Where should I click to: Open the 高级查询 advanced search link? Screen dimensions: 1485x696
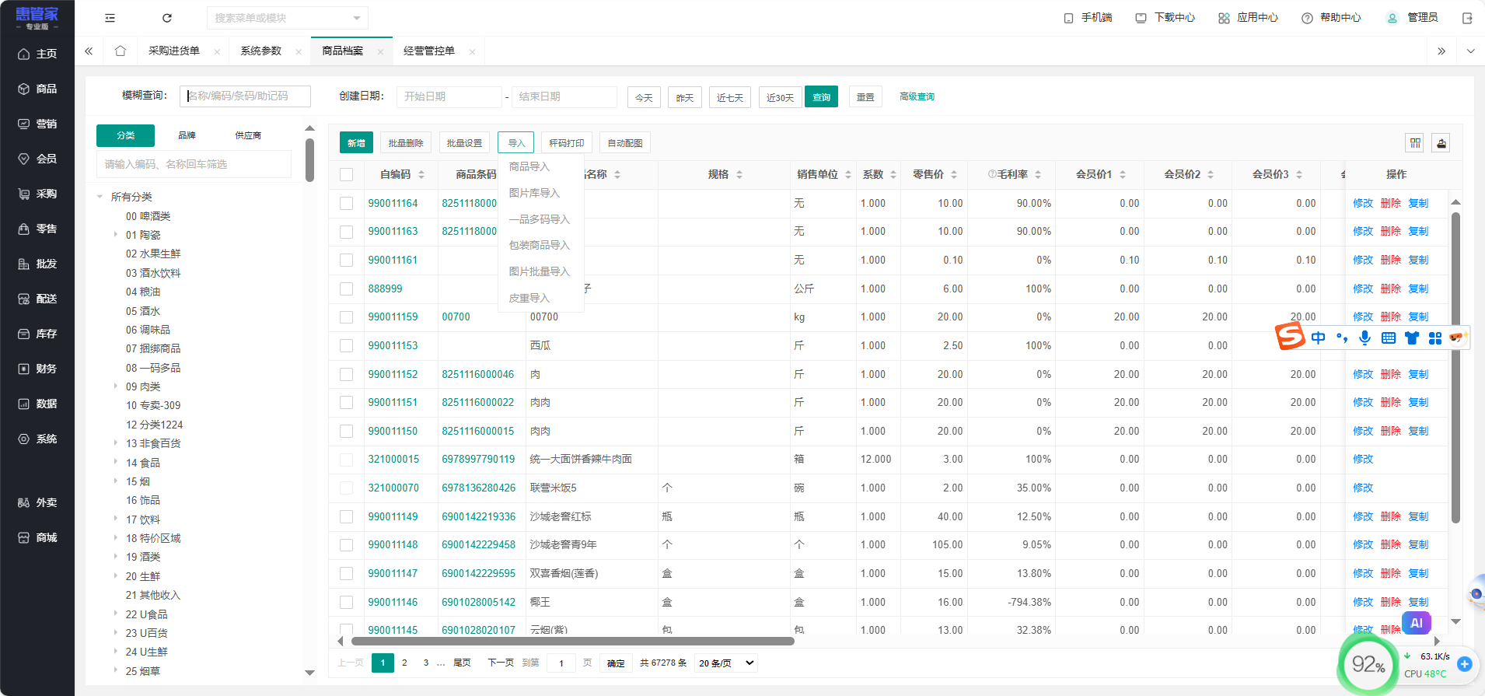pos(917,97)
